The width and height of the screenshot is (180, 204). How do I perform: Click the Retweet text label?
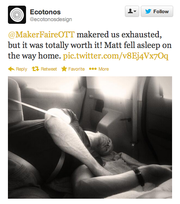[x=49, y=69]
